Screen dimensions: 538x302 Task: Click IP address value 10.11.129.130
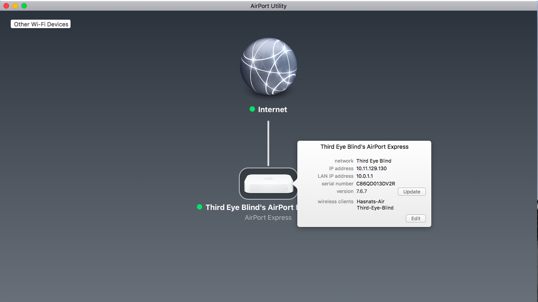pyautogui.click(x=371, y=168)
